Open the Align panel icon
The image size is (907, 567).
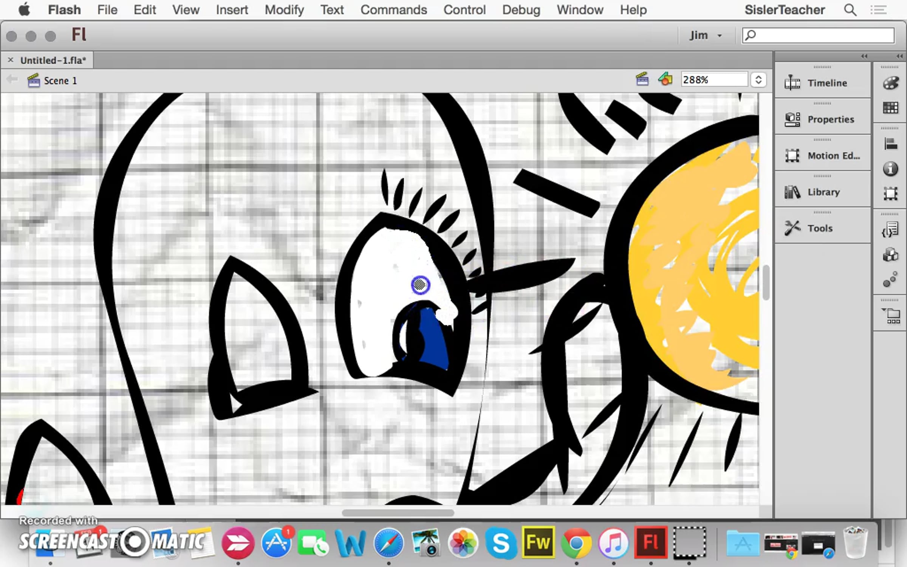890,144
